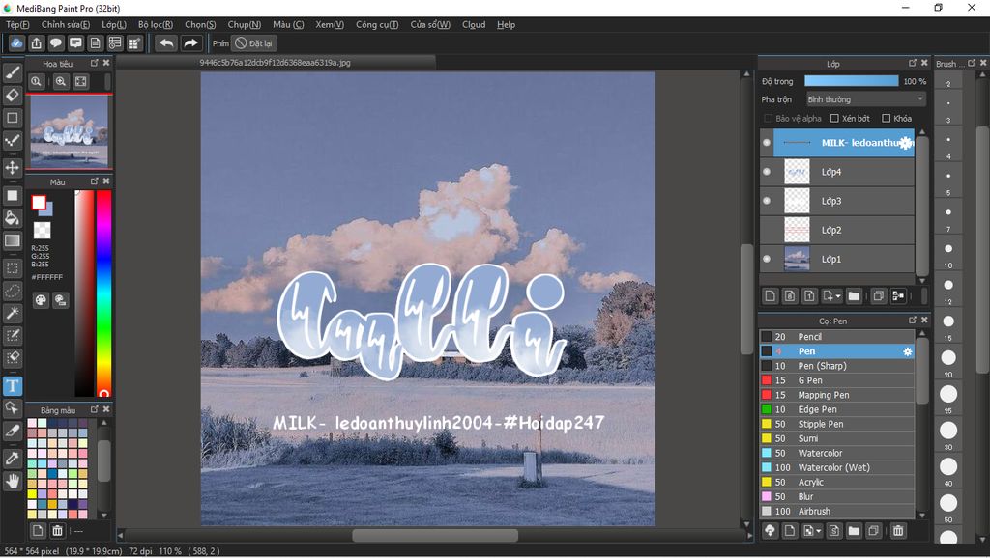Open the Công cụ menu

pyautogui.click(x=377, y=24)
